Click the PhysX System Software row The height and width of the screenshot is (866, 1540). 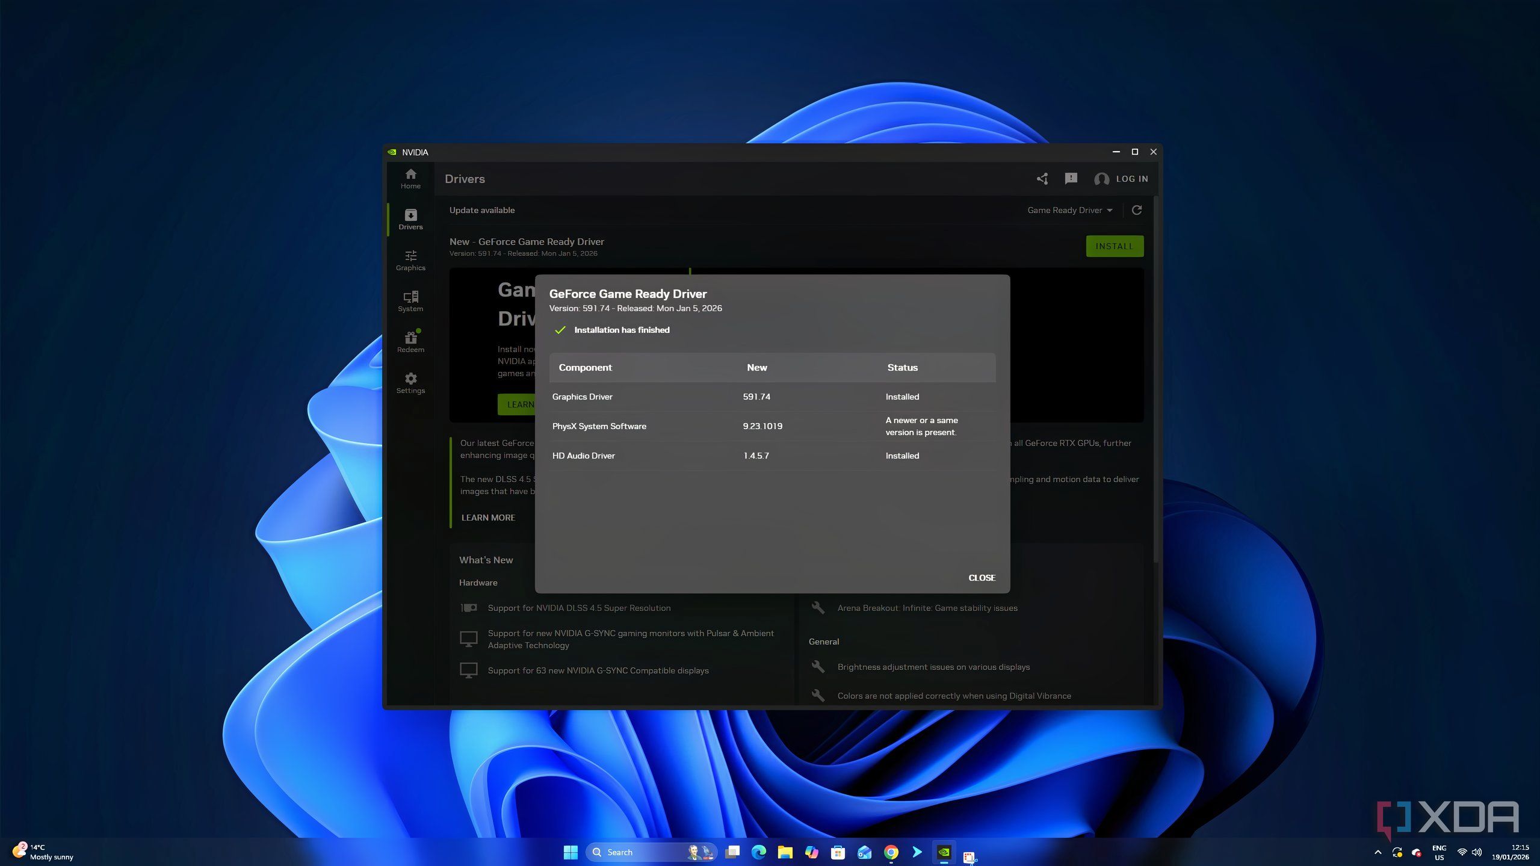point(772,426)
